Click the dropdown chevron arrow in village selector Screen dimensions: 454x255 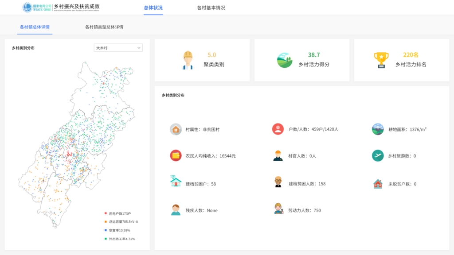click(x=139, y=48)
